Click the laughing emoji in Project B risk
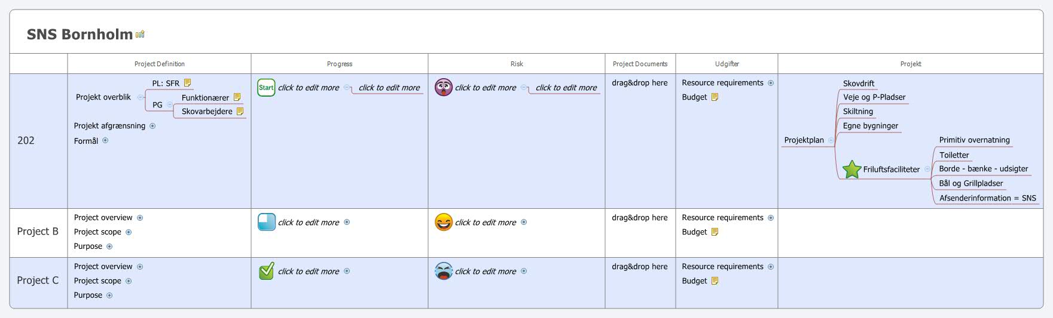 coord(444,223)
